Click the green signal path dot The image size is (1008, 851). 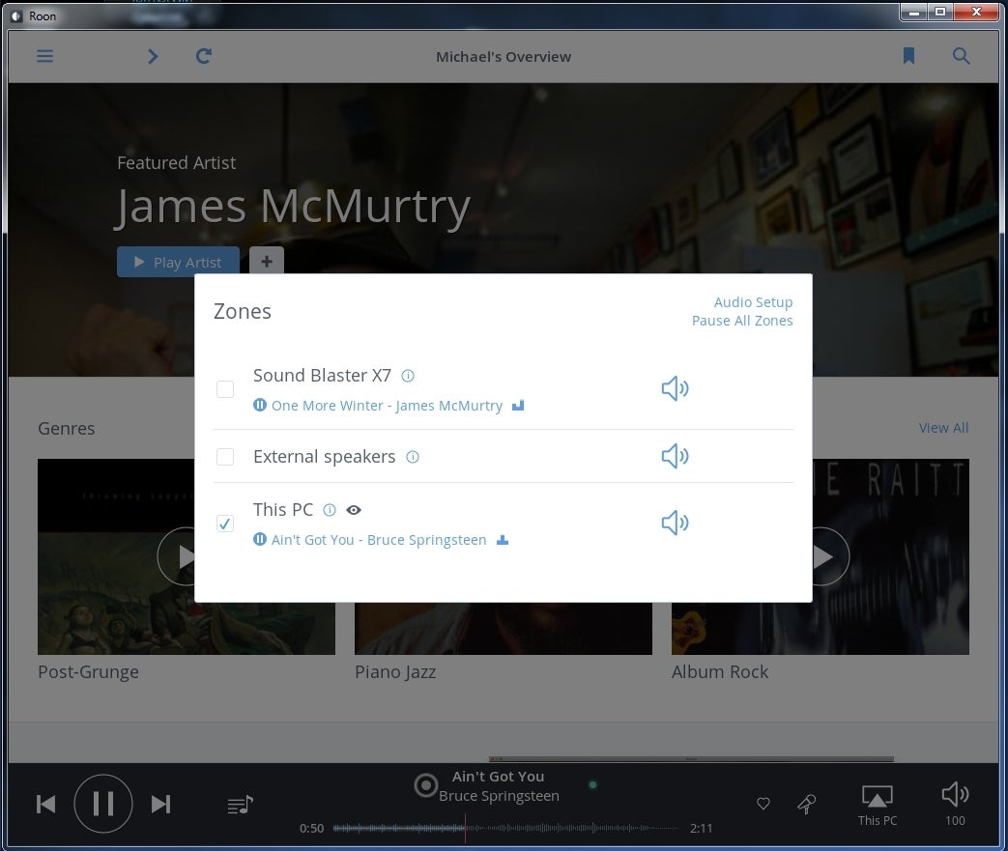tap(592, 784)
